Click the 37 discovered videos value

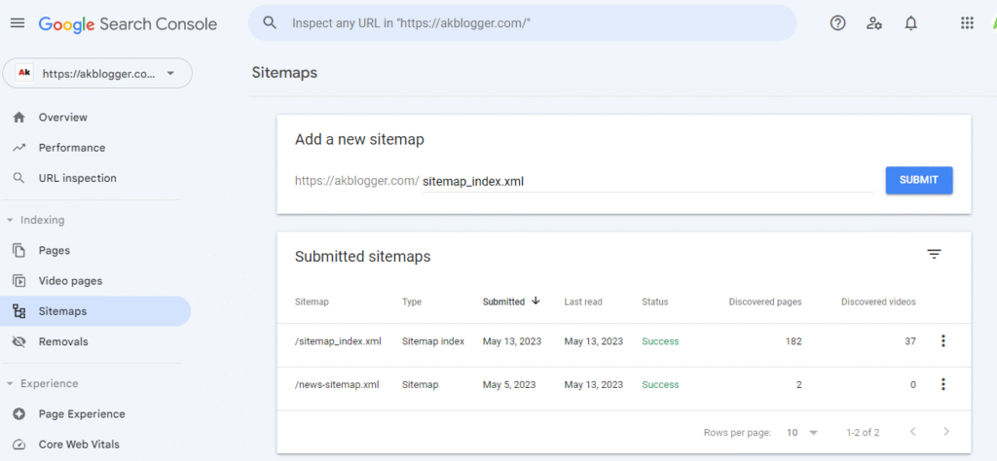(x=910, y=341)
